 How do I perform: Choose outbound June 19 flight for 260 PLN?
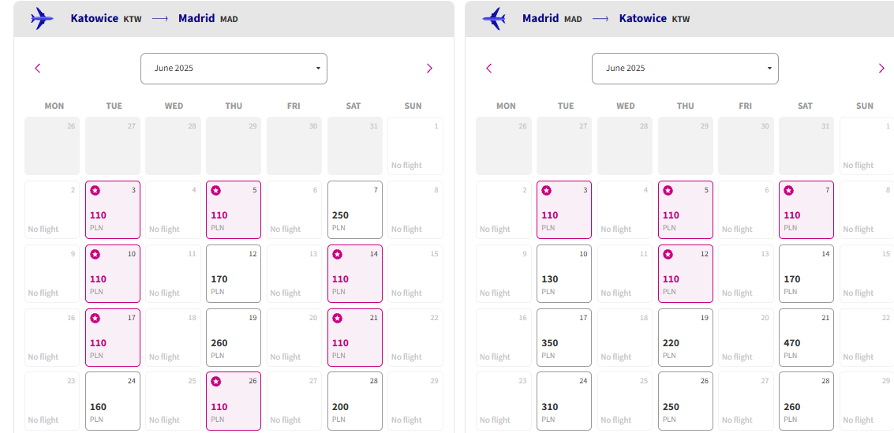[234, 338]
